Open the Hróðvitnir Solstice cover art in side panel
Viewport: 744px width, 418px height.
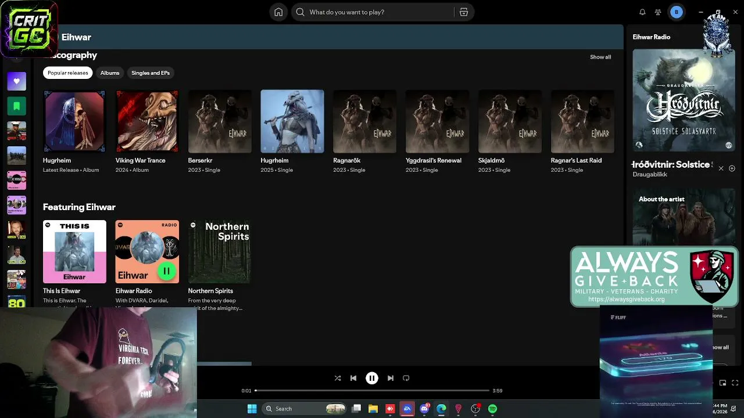[x=684, y=100]
